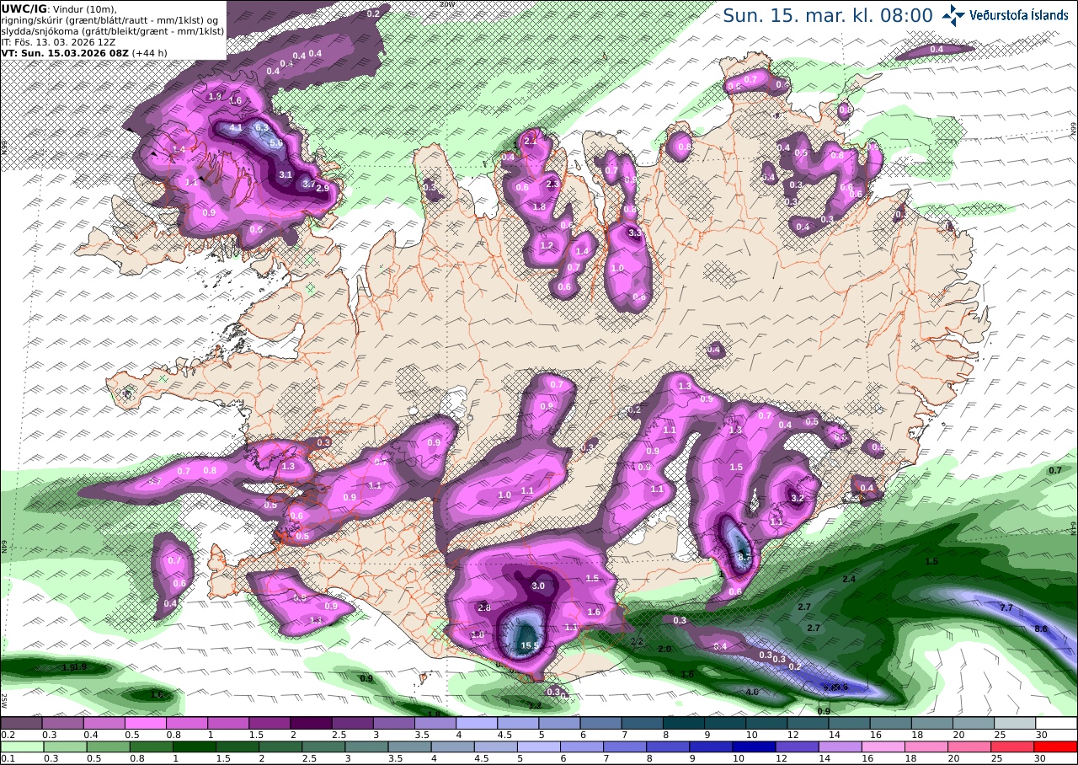
Task: Click the 'IT: Fös. 13. 03. 2026 12Z' line
Action: pos(58,41)
